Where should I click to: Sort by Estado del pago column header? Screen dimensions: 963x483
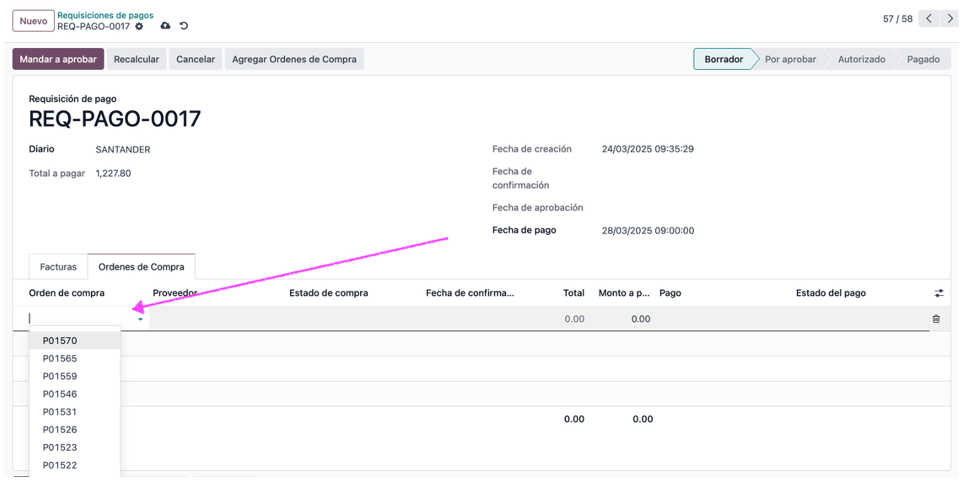pos(831,293)
